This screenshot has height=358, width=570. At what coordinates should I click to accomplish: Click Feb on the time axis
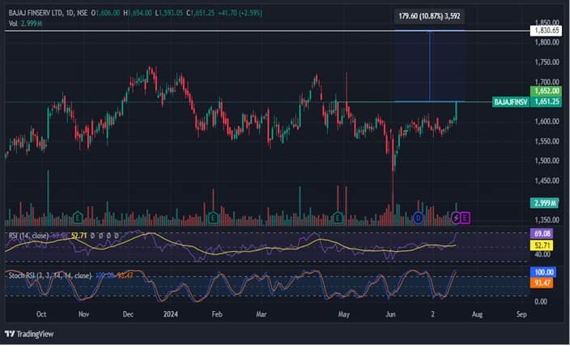click(217, 314)
